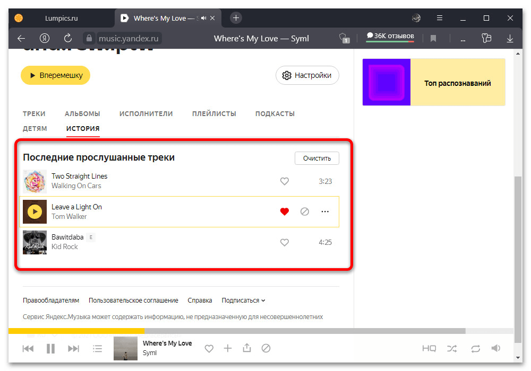Open the Kid Rock artist link

[x=64, y=247]
